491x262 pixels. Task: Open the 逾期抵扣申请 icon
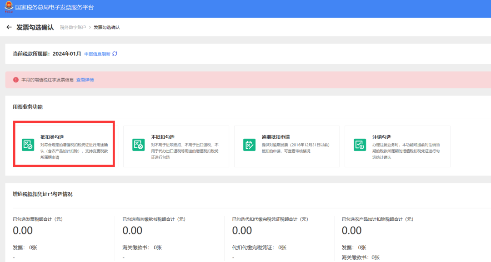click(x=249, y=145)
